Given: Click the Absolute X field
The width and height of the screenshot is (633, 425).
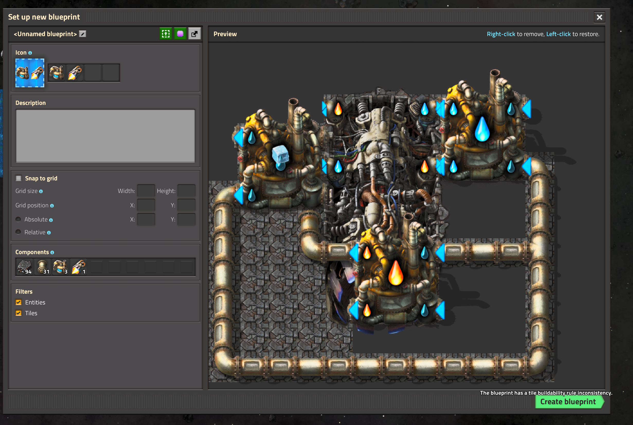Looking at the screenshot, I should (146, 219).
